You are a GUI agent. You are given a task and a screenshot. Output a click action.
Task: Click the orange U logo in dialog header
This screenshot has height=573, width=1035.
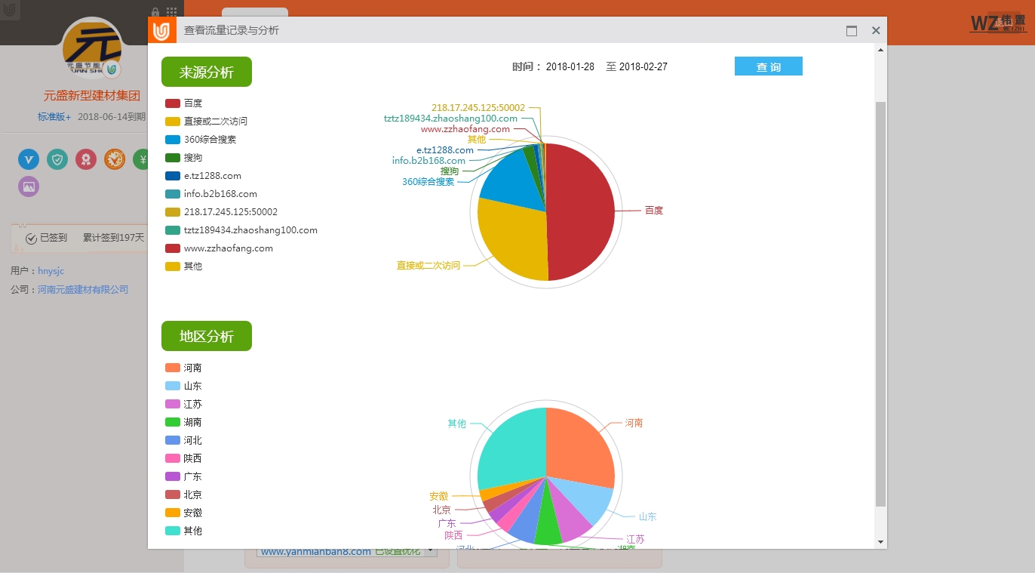(161, 31)
